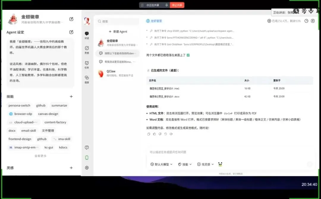Viewport: 321px width, 199px height.
Task: Open the 连接 connections section
Action: pos(87,80)
